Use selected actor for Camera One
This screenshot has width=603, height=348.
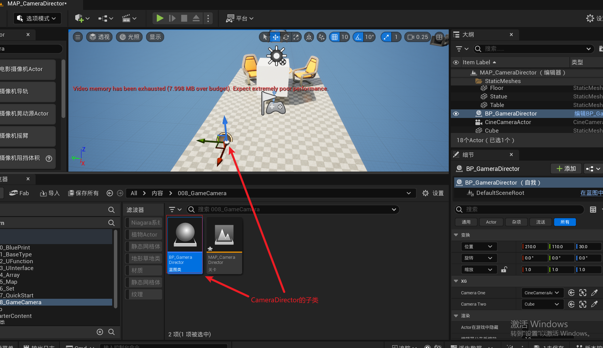coord(571,293)
